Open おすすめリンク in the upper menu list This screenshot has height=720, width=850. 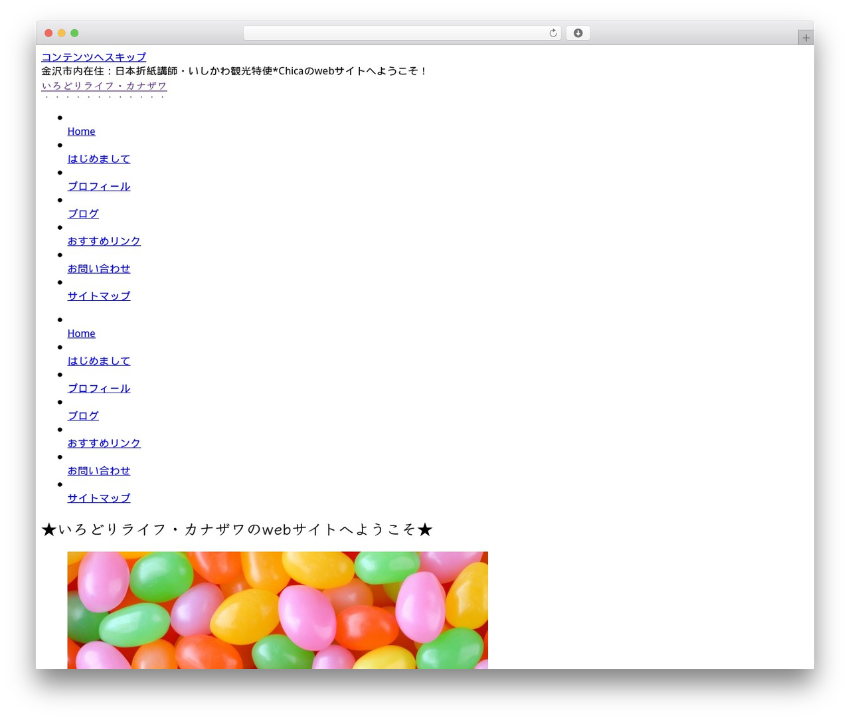tap(104, 241)
